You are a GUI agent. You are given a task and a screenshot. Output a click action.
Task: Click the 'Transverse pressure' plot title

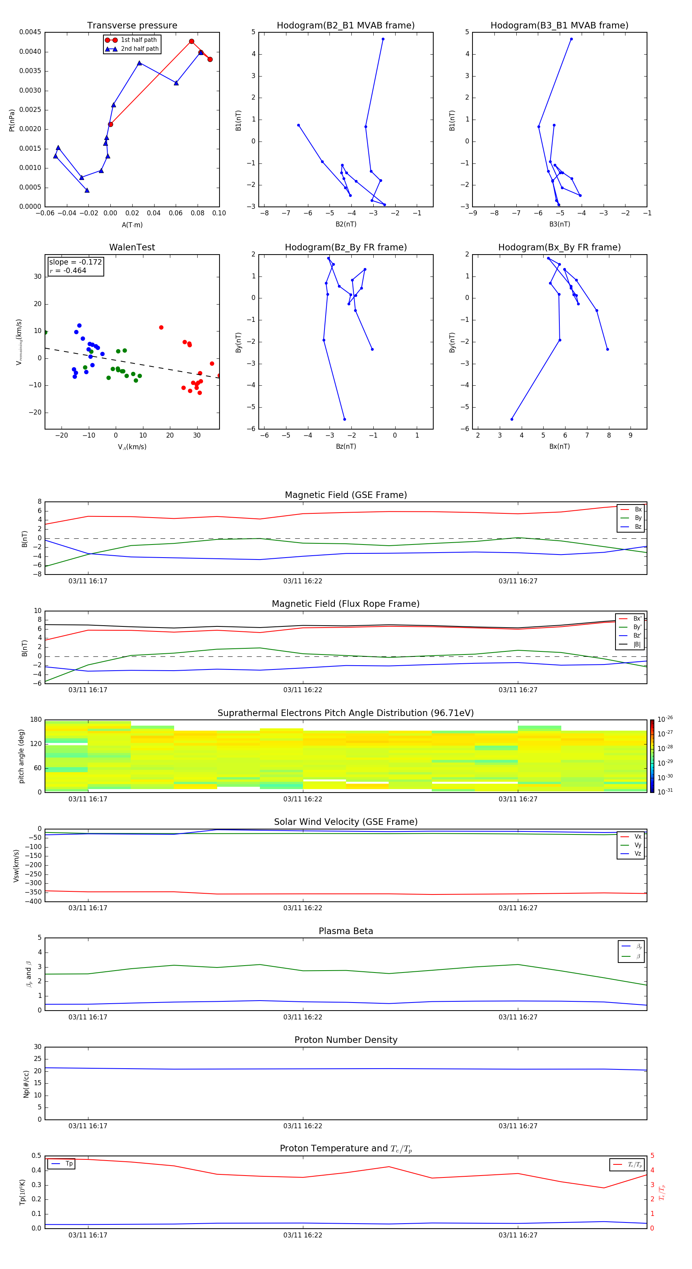132,26
